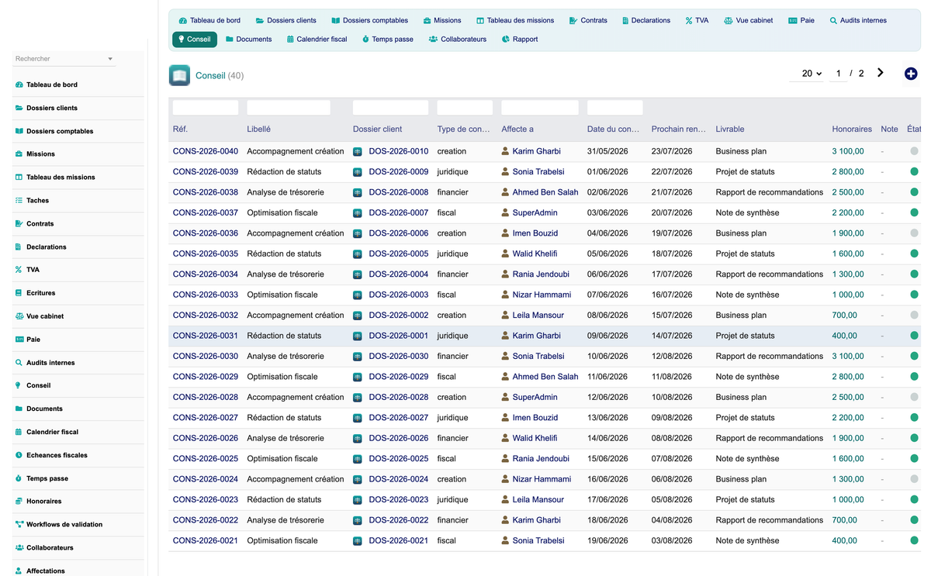Click the user icon beside SuperAdmin in CONS-2026-0037
Image resolution: width=931 pixels, height=576 pixels.
506,212
